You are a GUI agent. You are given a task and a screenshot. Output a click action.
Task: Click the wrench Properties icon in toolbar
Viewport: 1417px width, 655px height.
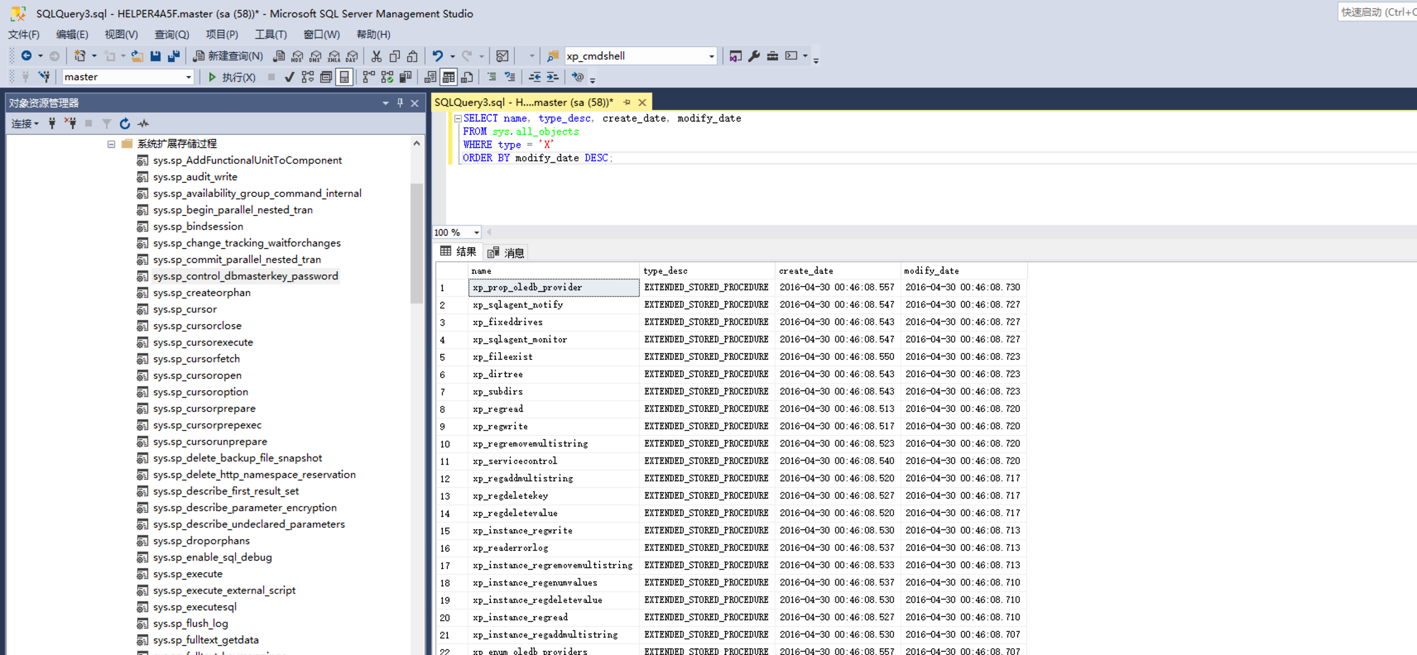[754, 56]
